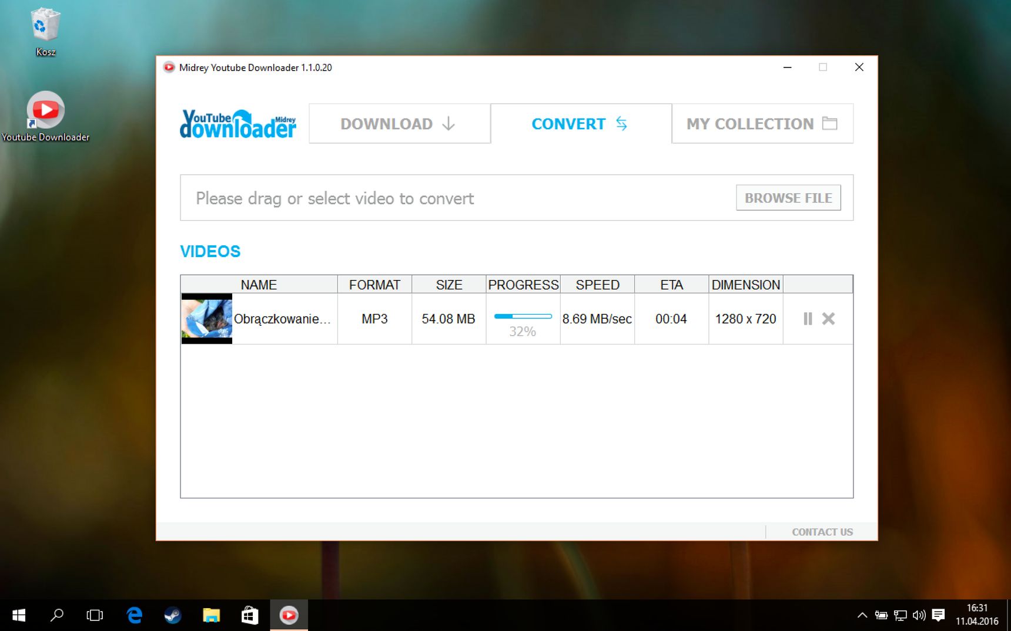The image size is (1011, 631).
Task: Select the Youtube Downloader desktop shortcut
Action: pyautogui.click(x=45, y=116)
